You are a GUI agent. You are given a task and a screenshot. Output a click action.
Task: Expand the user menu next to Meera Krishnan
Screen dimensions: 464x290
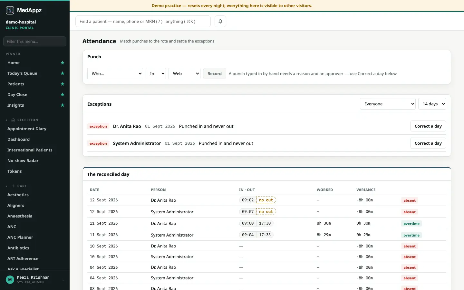(63, 280)
